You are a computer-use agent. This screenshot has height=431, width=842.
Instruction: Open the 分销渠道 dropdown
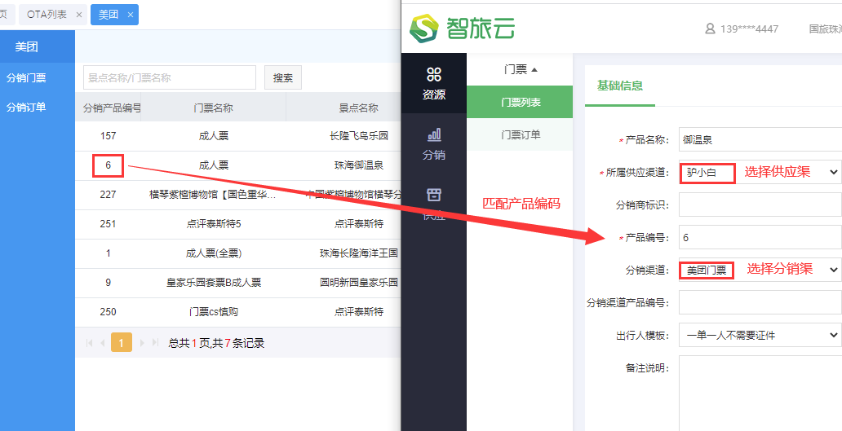tap(759, 270)
